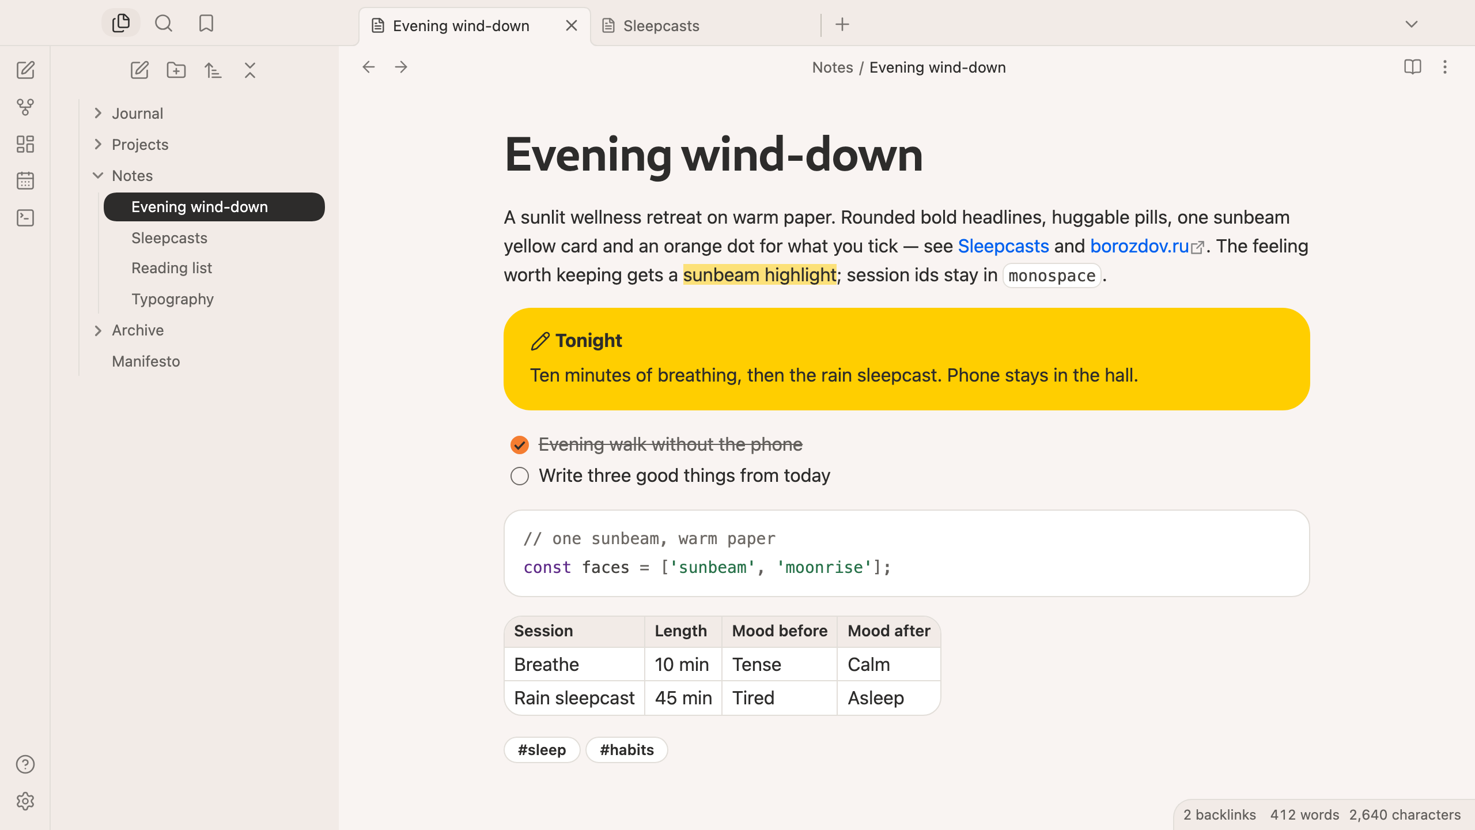This screenshot has height=830, width=1475.
Task: Follow the Sleepcasts internal link
Action: coord(1003,246)
